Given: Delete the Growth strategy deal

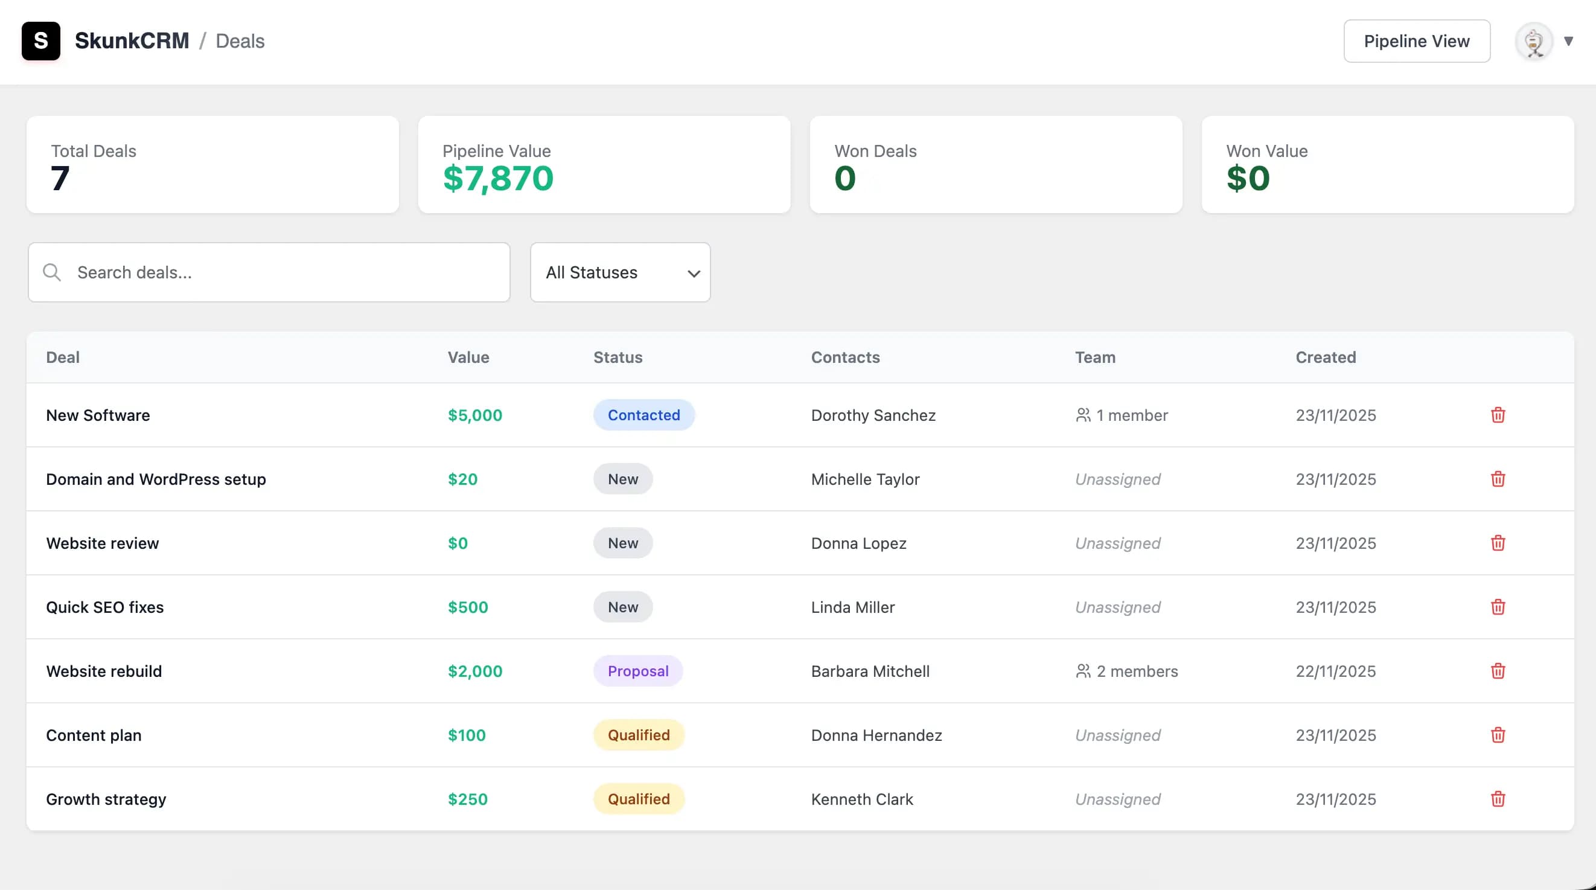Looking at the screenshot, I should coord(1498,799).
